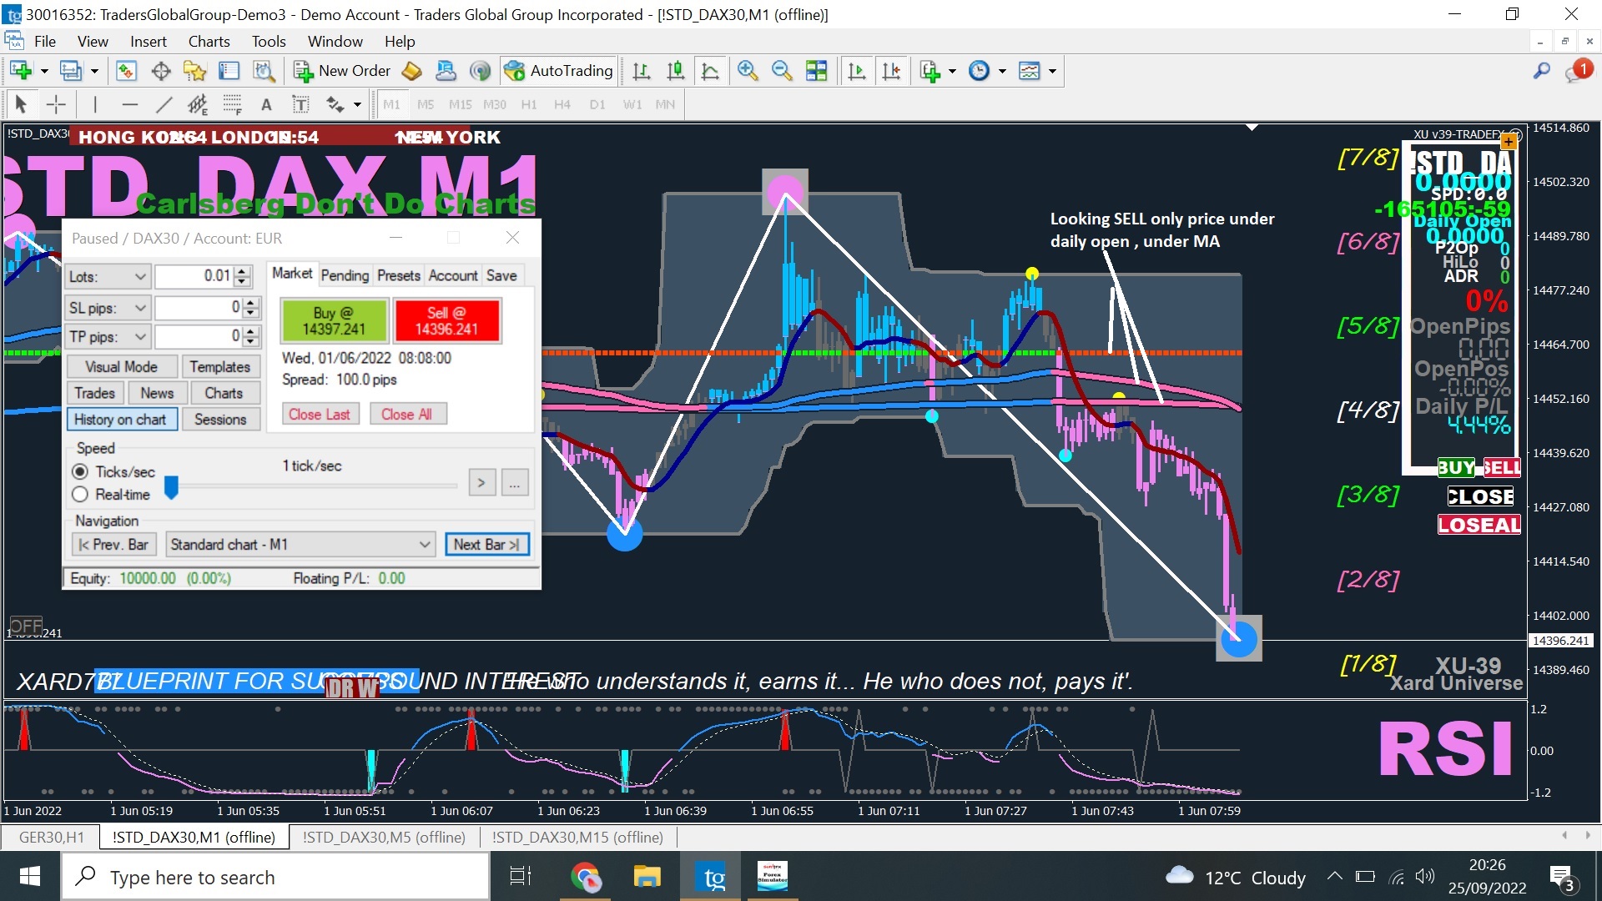Click the red Sell @ 14396.241 button
This screenshot has width=1602, height=901.
point(446,321)
